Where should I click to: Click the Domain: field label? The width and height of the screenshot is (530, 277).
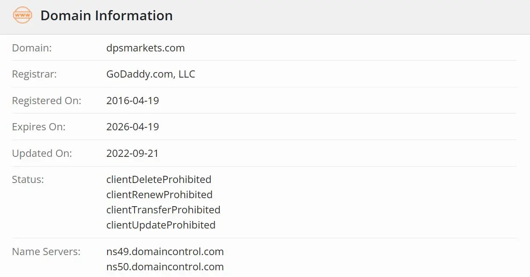click(x=32, y=48)
